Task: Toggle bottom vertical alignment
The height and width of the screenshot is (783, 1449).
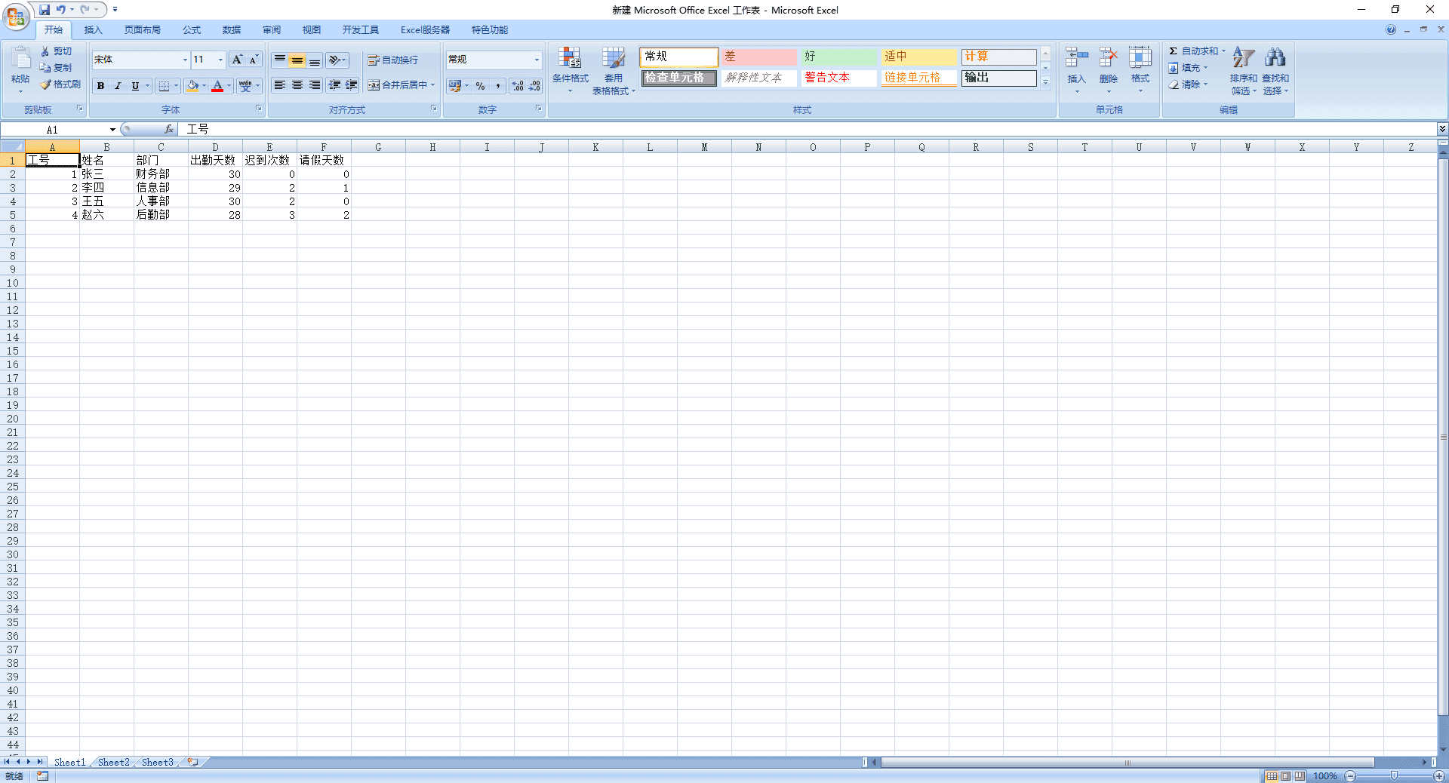Action: [x=315, y=60]
